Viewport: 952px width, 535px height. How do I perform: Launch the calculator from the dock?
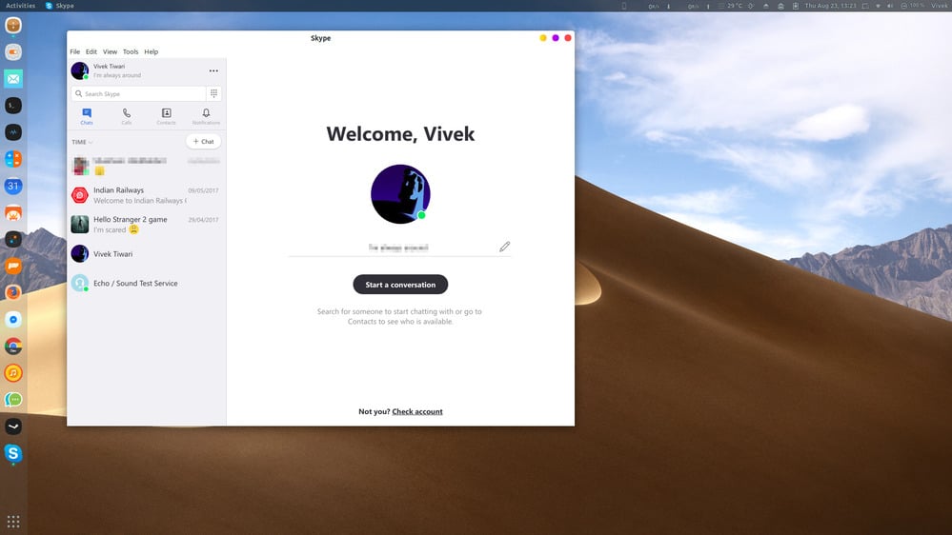pyautogui.click(x=13, y=159)
